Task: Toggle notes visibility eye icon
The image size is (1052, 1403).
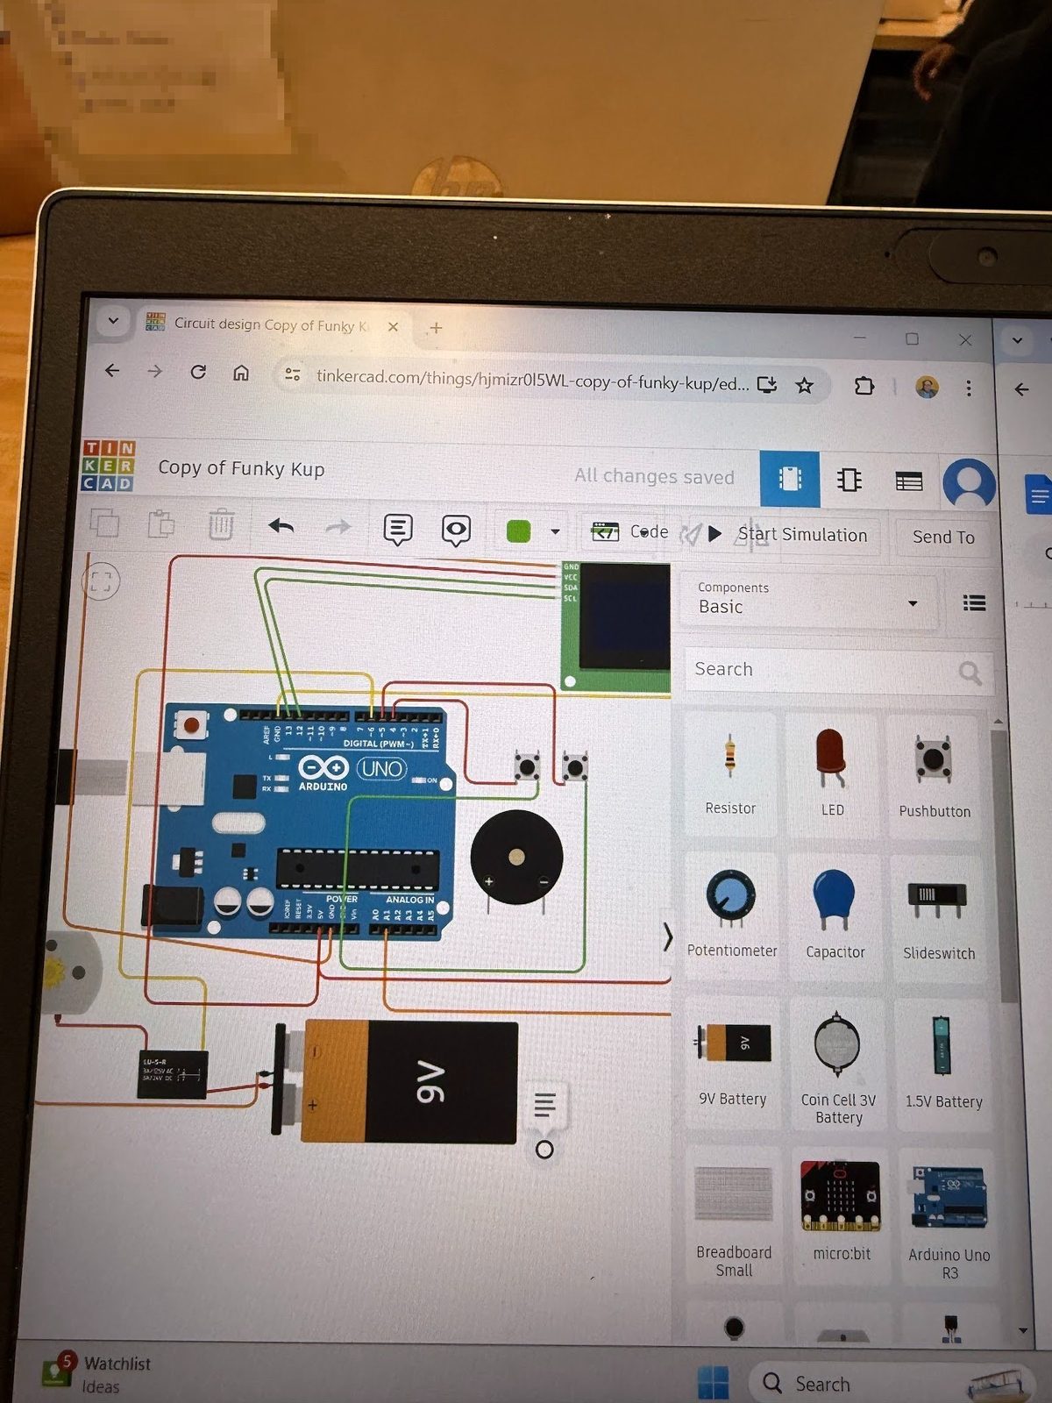Action: click(x=456, y=530)
